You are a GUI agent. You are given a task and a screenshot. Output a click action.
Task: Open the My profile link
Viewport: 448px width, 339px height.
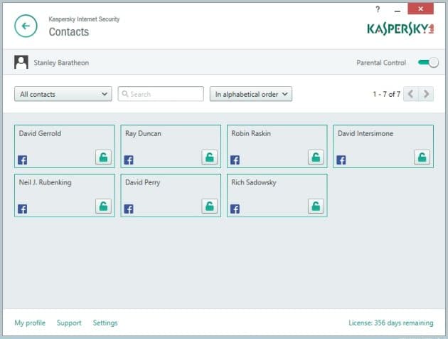30,323
